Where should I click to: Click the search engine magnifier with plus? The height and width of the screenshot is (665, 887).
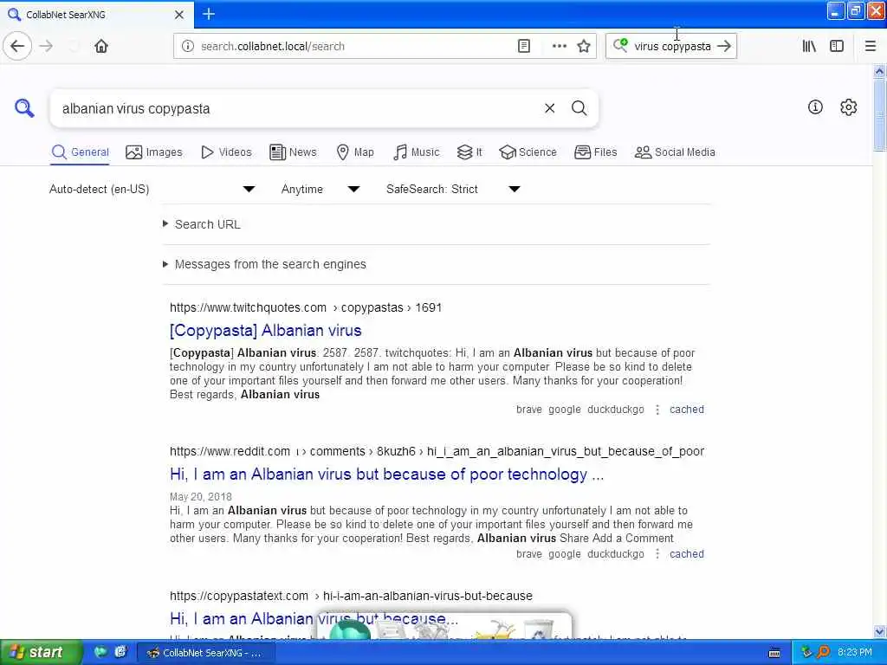point(620,45)
